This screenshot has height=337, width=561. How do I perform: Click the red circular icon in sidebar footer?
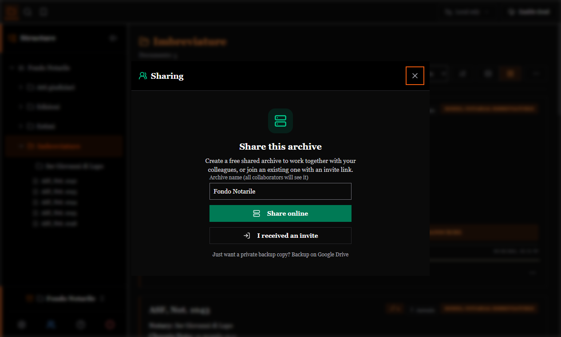[110, 325]
